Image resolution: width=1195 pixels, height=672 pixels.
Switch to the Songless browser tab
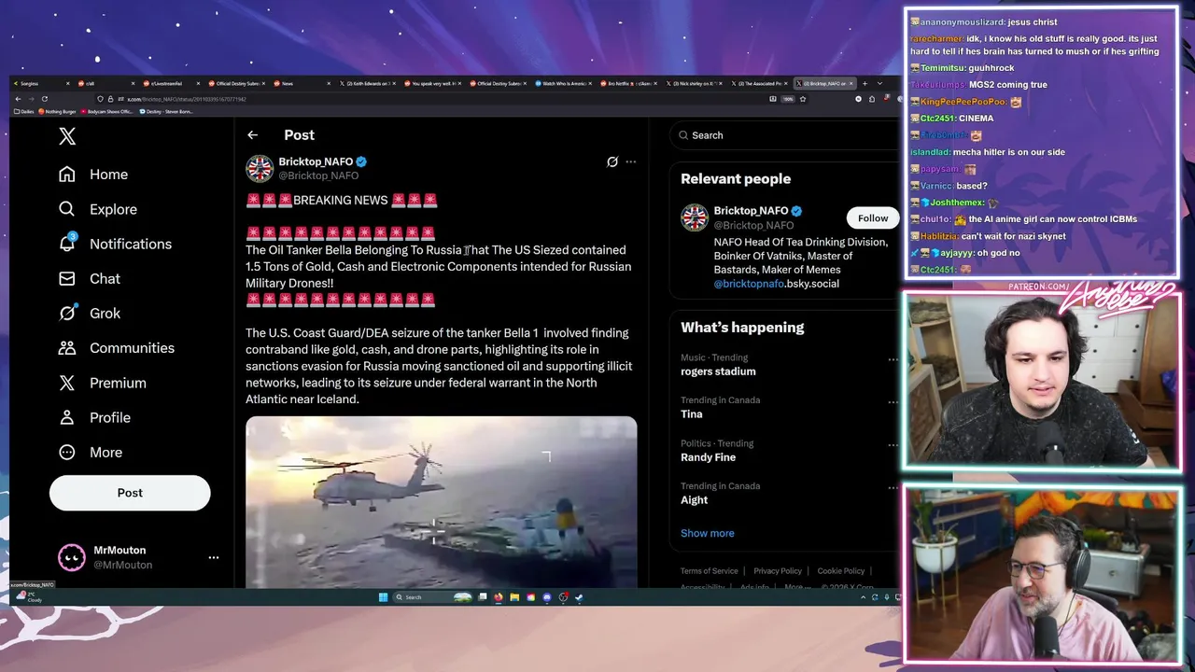point(41,84)
